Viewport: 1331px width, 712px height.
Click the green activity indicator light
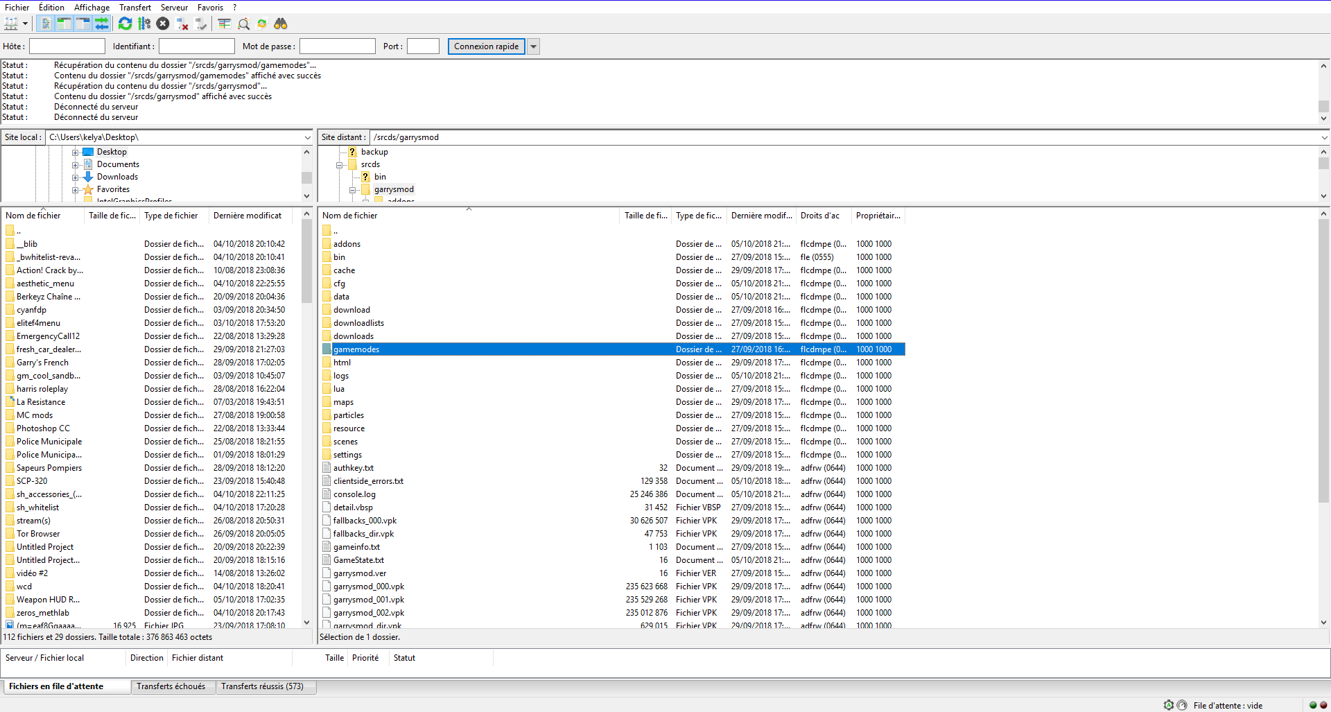coord(1313,705)
